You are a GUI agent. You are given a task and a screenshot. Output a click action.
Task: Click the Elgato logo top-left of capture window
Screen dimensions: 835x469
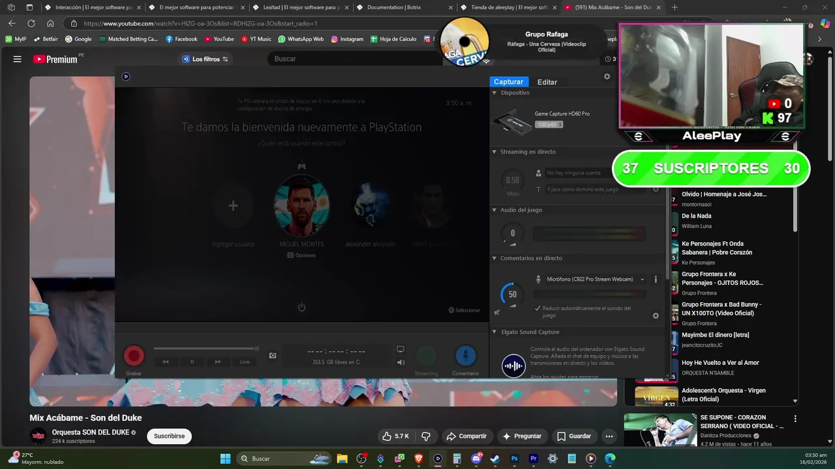click(126, 76)
